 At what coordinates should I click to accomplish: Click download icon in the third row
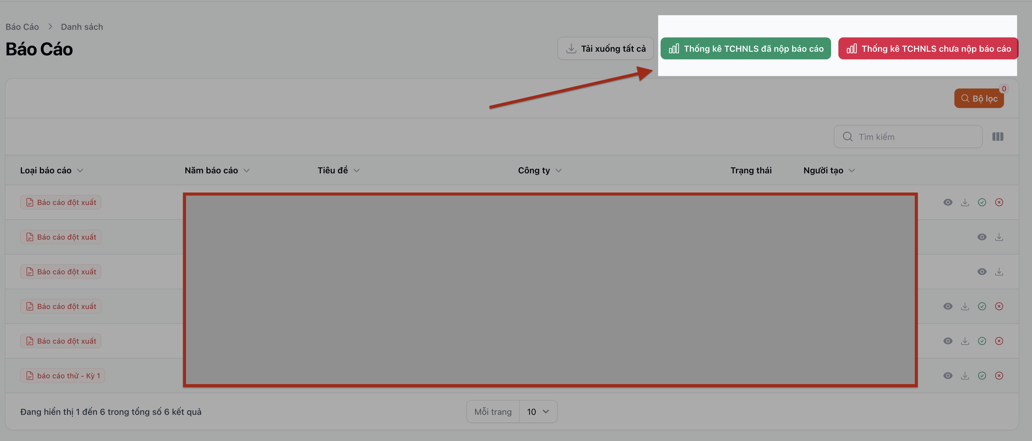(x=999, y=272)
